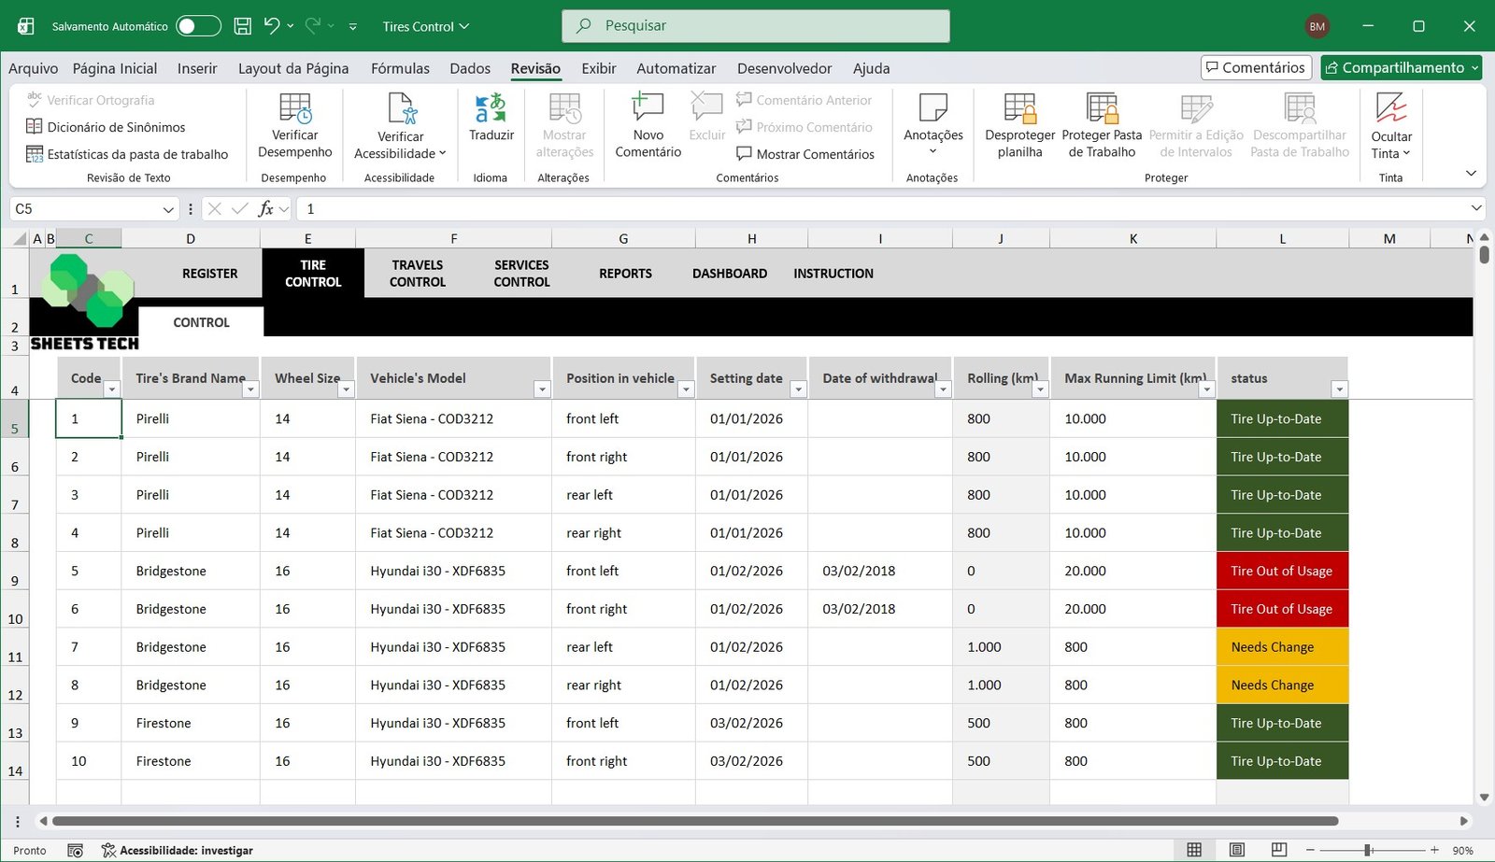Toggle Salvamento Automático switch
Screen dimensions: 1495x862
point(198,26)
